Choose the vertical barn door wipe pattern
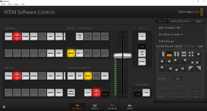This screenshot has height=111, width=207. pos(176,54)
